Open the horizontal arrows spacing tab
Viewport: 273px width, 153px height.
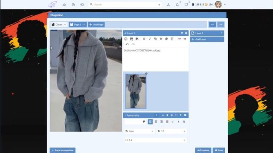pyautogui.click(x=163, y=115)
